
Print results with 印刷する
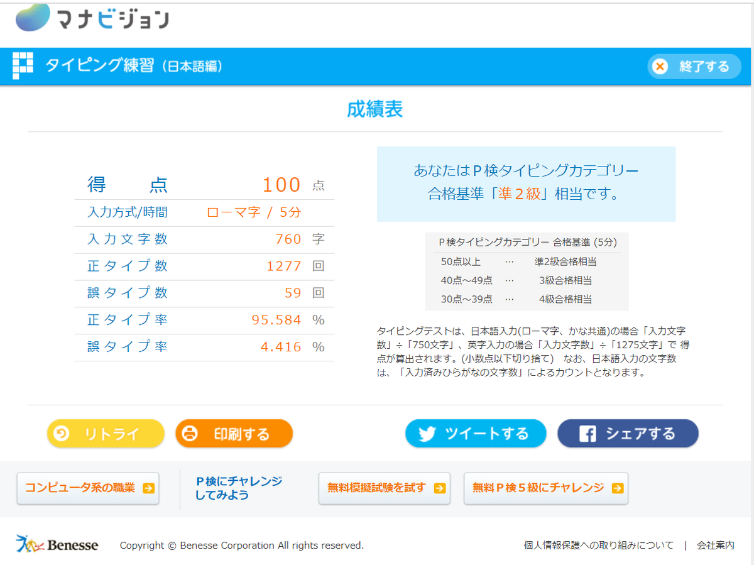point(234,434)
